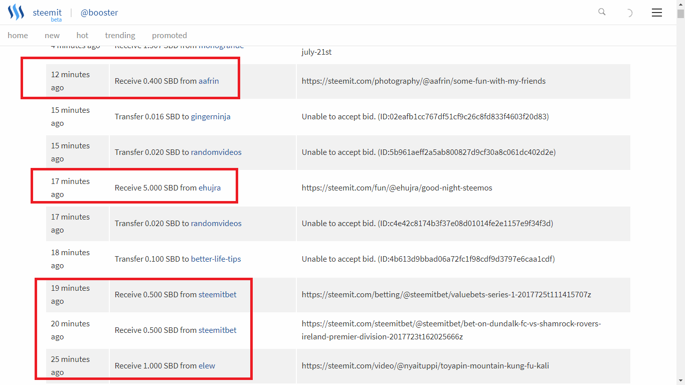The height and width of the screenshot is (385, 685).
Task: Click 'Receive 0.400 SBD' text
Action: pos(146,81)
